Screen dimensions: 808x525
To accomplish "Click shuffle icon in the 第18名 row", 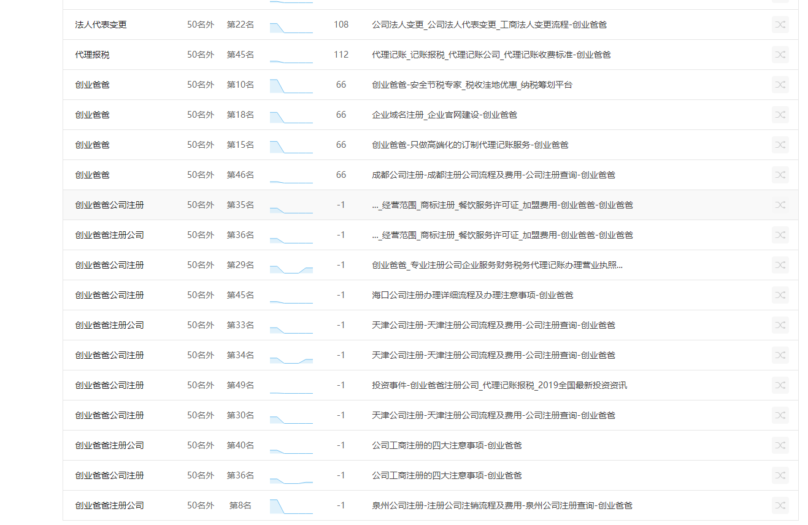I will tap(780, 115).
